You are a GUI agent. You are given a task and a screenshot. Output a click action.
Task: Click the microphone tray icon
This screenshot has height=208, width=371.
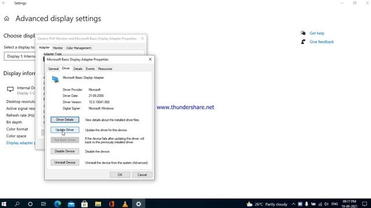(307, 204)
